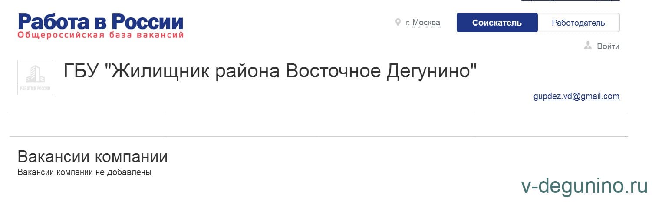This screenshot has height=205, width=652.
Task: Click the divider line below the email
Action: point(319,113)
